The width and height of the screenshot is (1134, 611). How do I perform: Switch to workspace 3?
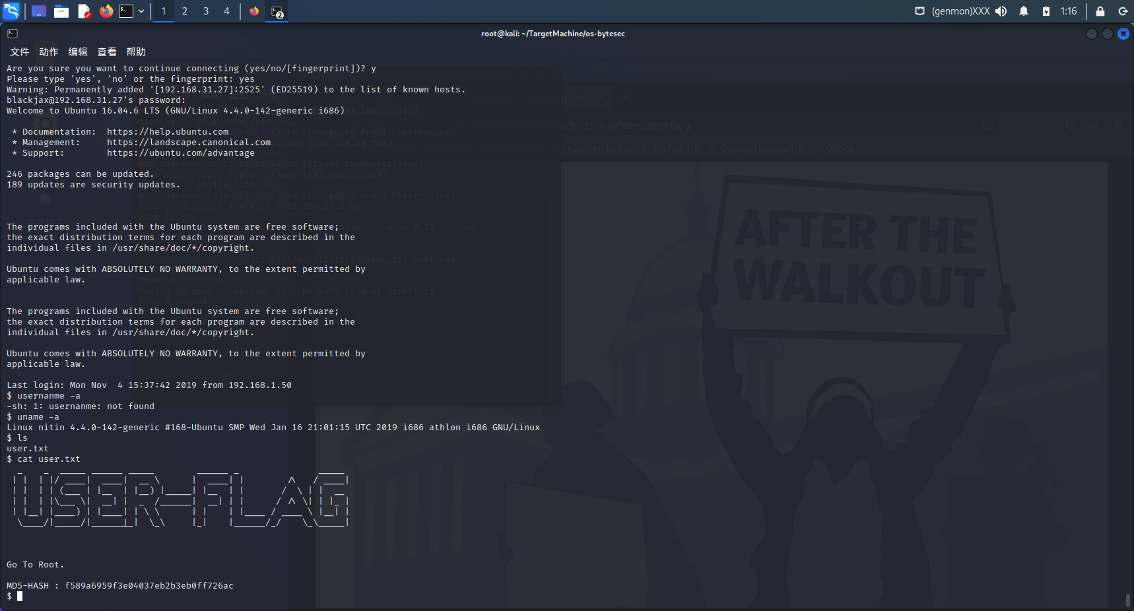[206, 11]
